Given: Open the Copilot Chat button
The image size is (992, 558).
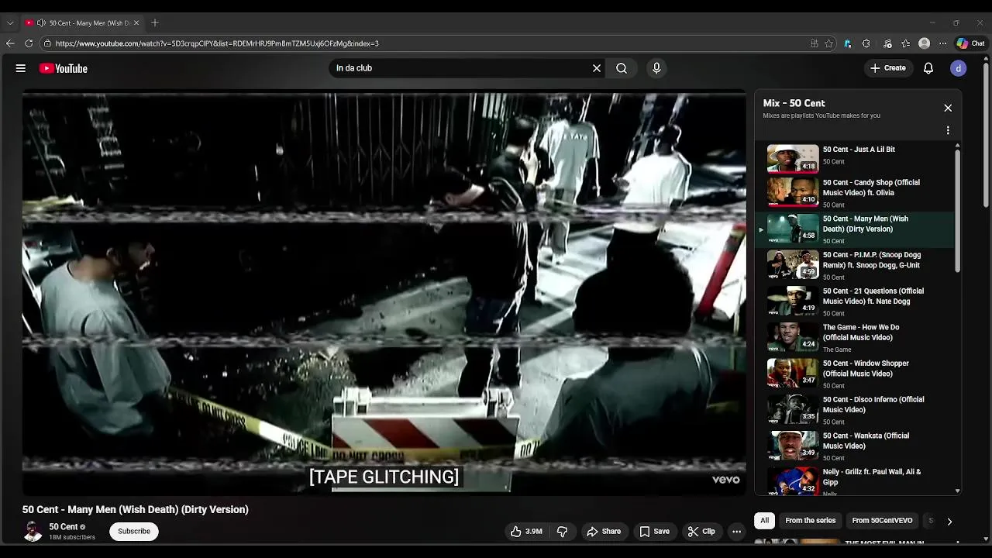Looking at the screenshot, I should coord(971,43).
